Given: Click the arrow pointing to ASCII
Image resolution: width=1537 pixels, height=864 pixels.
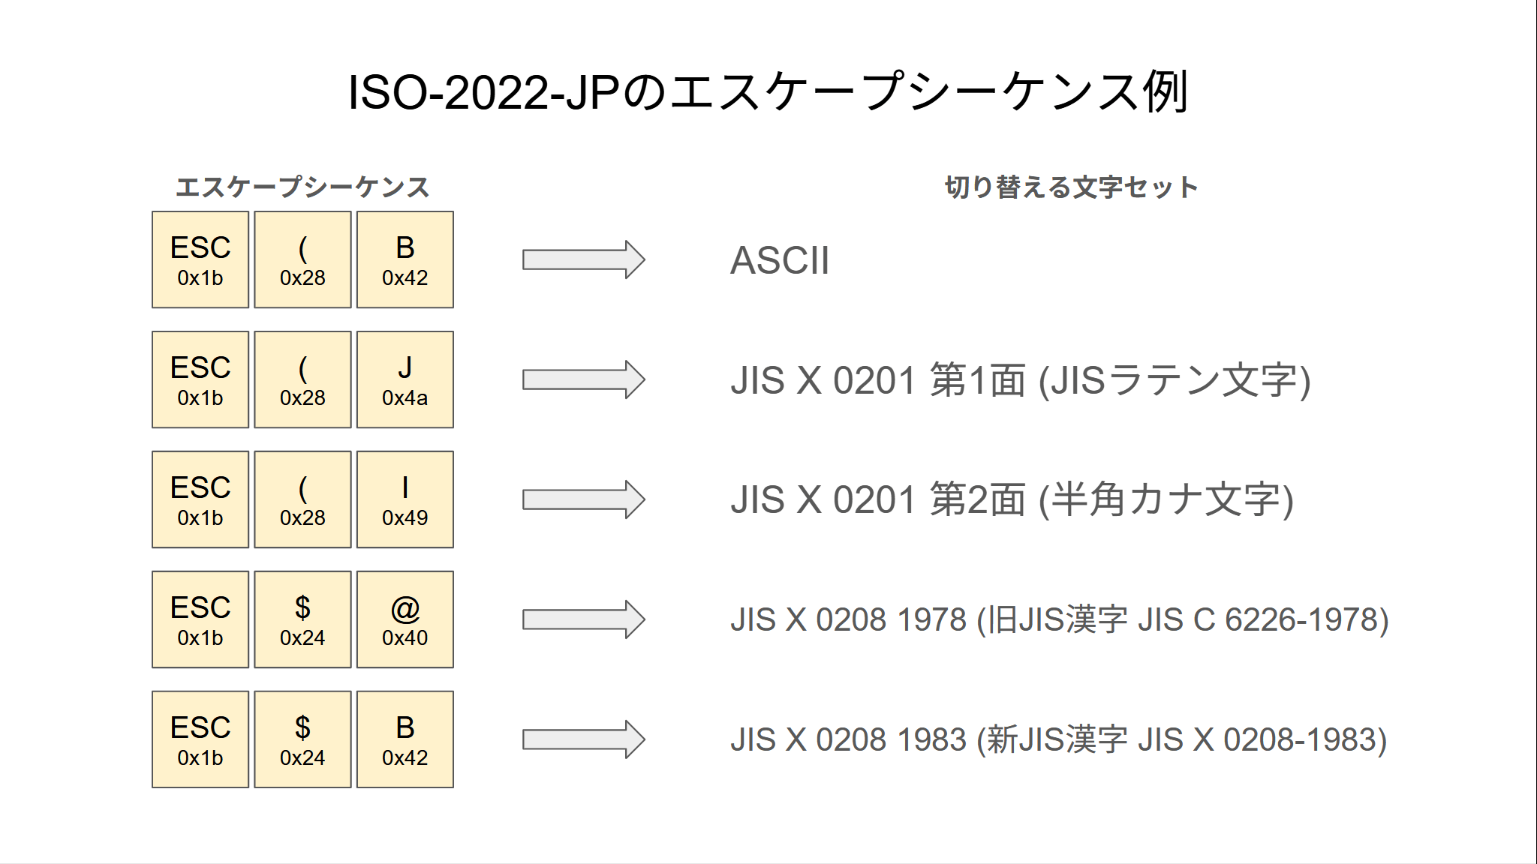Looking at the screenshot, I should (584, 259).
